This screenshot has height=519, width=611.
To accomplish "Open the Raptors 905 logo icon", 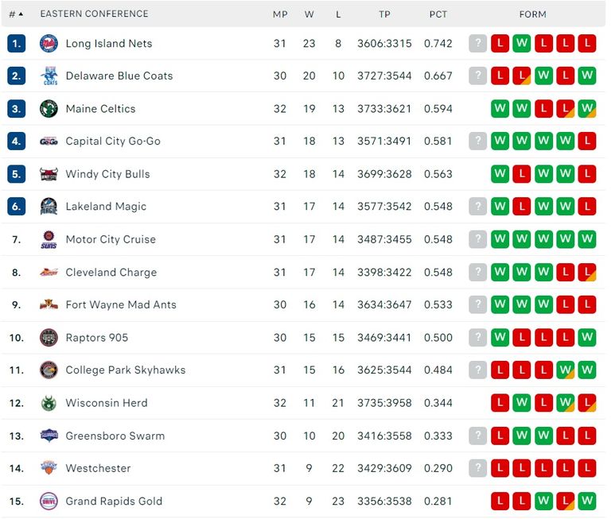I will tap(49, 338).
